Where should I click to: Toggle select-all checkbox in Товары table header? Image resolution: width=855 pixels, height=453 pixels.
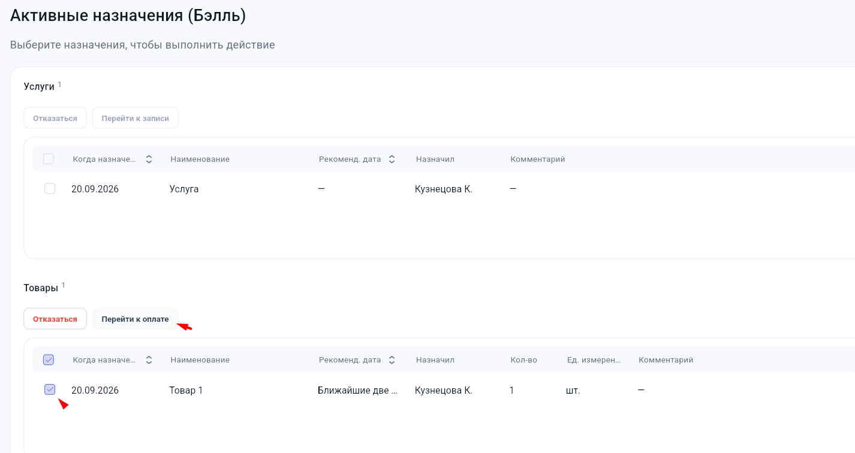click(49, 360)
